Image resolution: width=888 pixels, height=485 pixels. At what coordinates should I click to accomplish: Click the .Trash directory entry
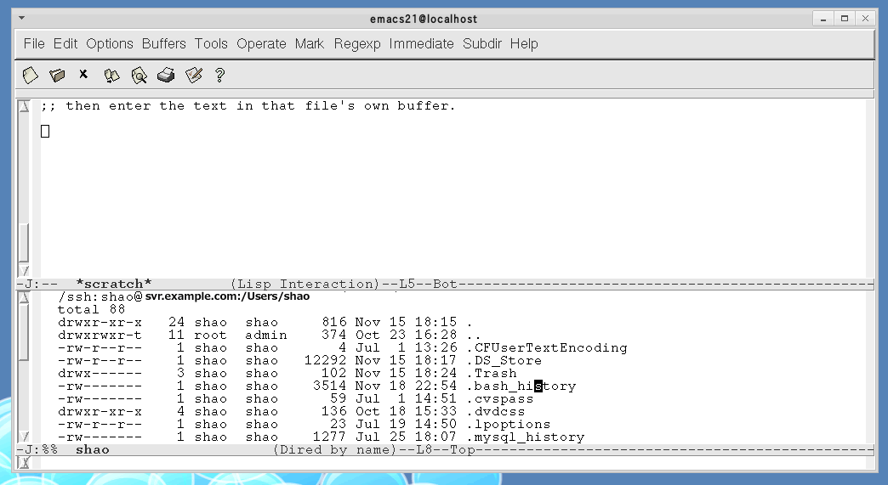[492, 373]
